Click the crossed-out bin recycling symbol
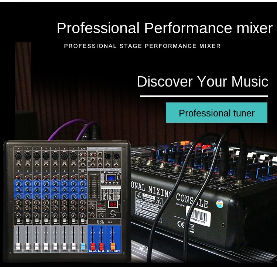This screenshot has width=277, height=269. click(191, 227)
